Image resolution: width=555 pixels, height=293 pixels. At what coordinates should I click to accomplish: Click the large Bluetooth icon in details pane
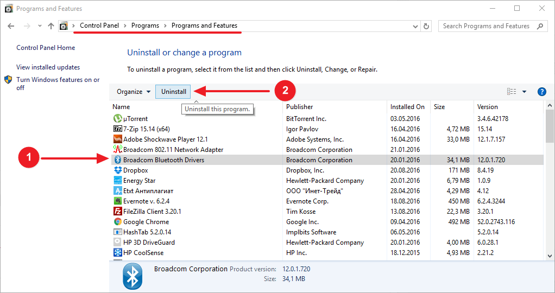[133, 276]
